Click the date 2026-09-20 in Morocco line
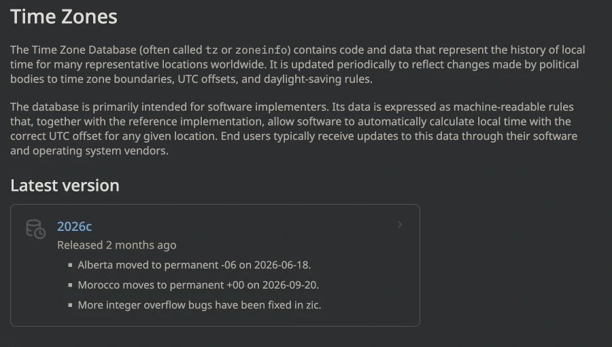Viewport: 612px width, 347px height. point(290,285)
